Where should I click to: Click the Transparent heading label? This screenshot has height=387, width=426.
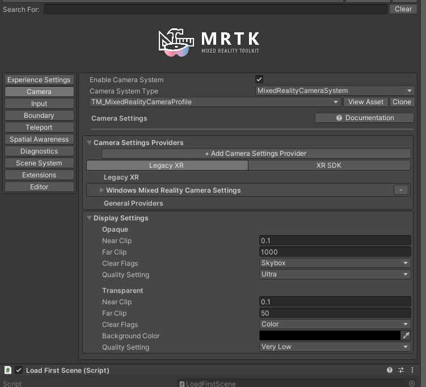123,291
